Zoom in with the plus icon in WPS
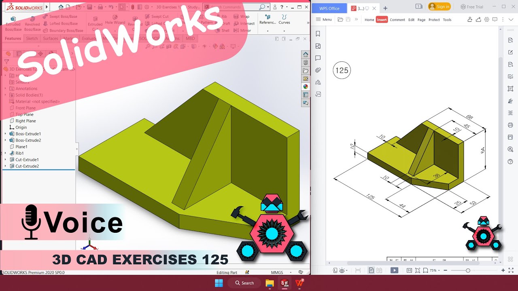 [x=503, y=270]
